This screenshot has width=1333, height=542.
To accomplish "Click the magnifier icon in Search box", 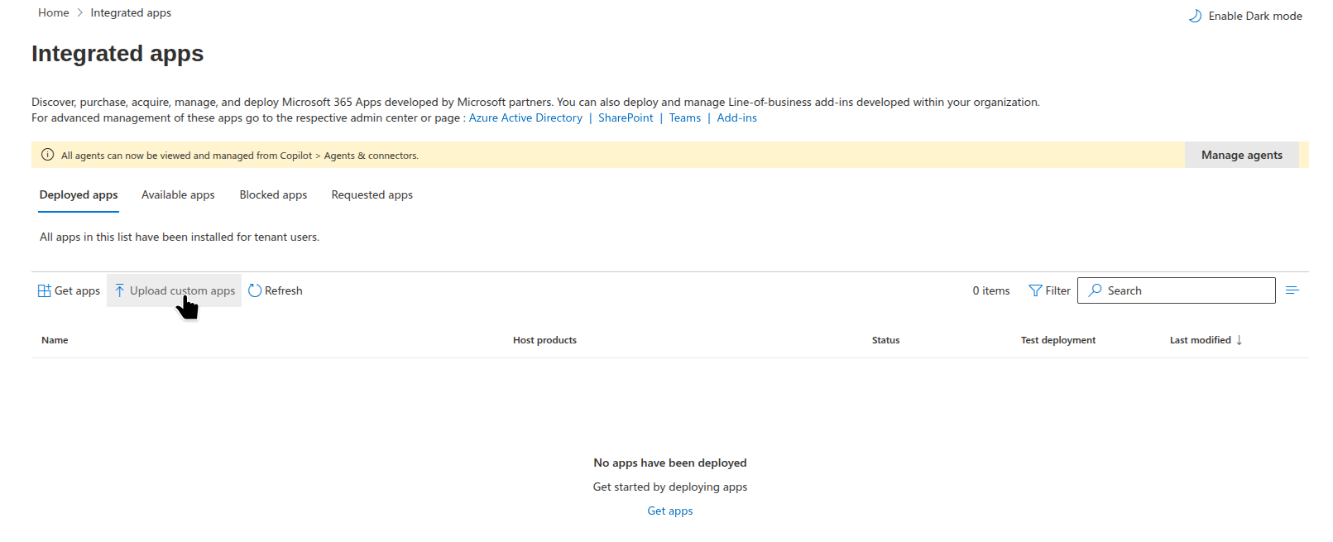I will point(1095,290).
